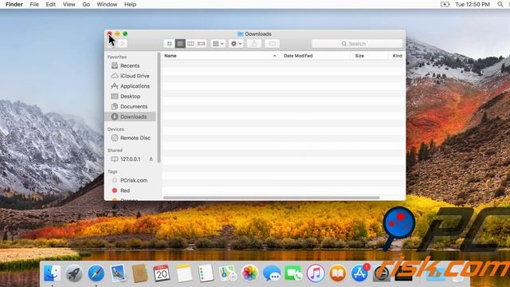Open Remote Disc under Devices

[130, 138]
